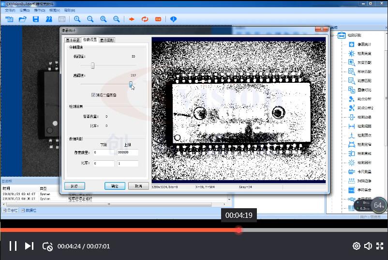388x260 pixels.
Task: Open the 文件(F) menu
Action: pos(10,10)
